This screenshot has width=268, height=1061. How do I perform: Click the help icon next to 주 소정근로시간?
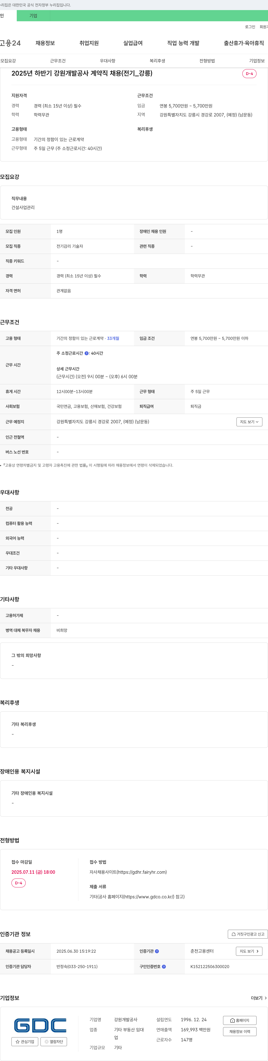coord(87,353)
